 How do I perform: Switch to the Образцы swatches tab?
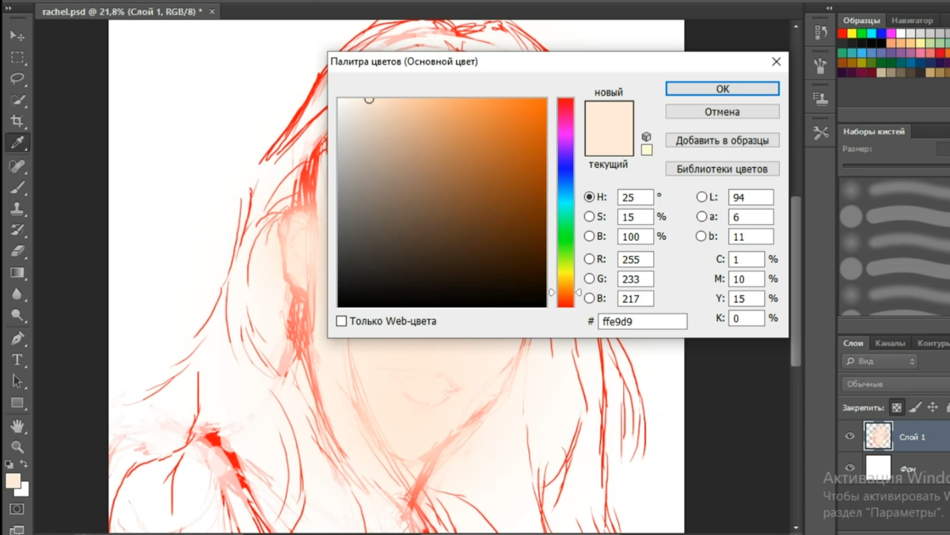861,21
